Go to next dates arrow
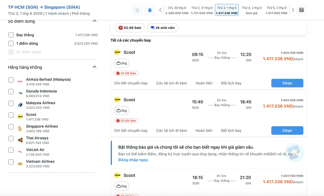Viewport: 324px width, 196px height. (293, 10)
